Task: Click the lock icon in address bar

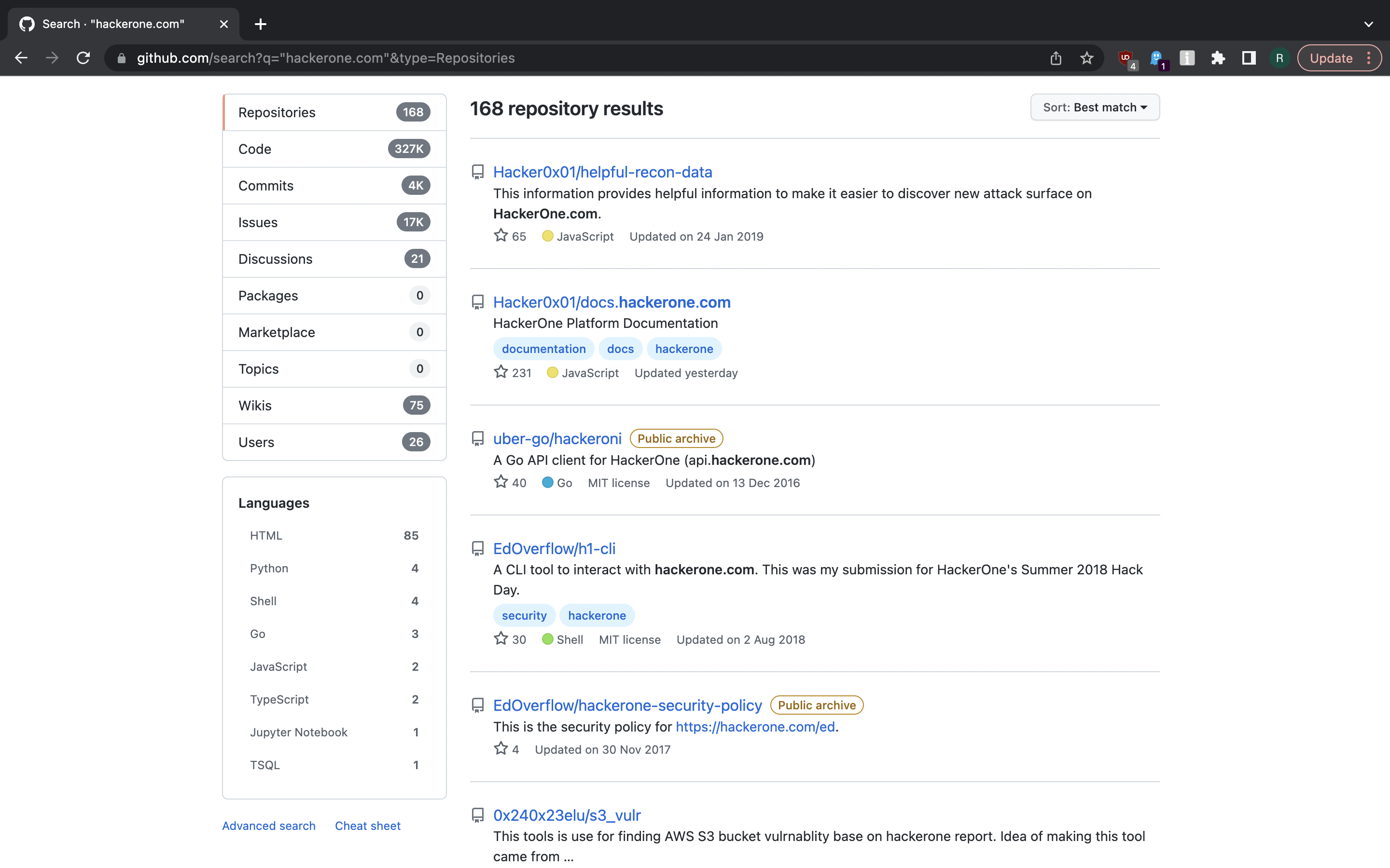Action: 121,58
